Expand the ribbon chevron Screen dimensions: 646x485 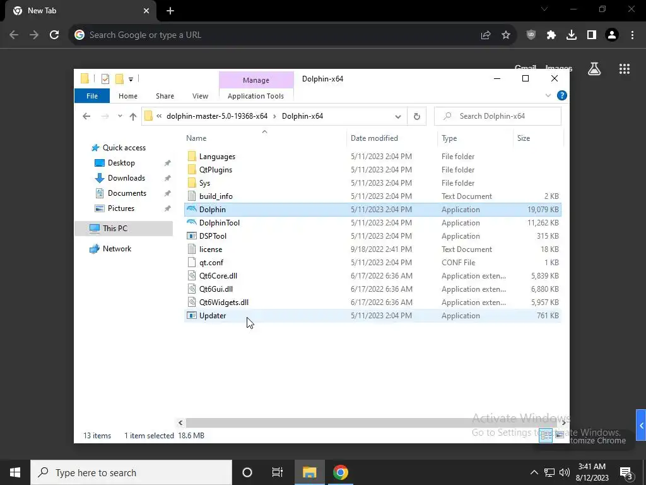tap(548, 96)
